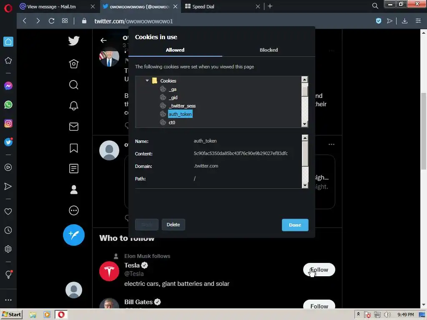Open Instagram in Opera sidebar

pos(8,123)
